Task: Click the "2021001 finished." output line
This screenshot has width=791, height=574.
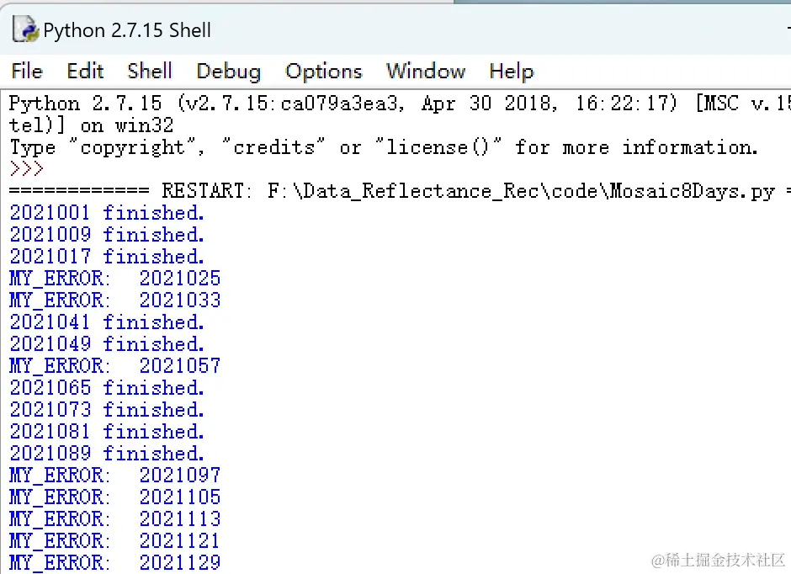Action: [107, 213]
